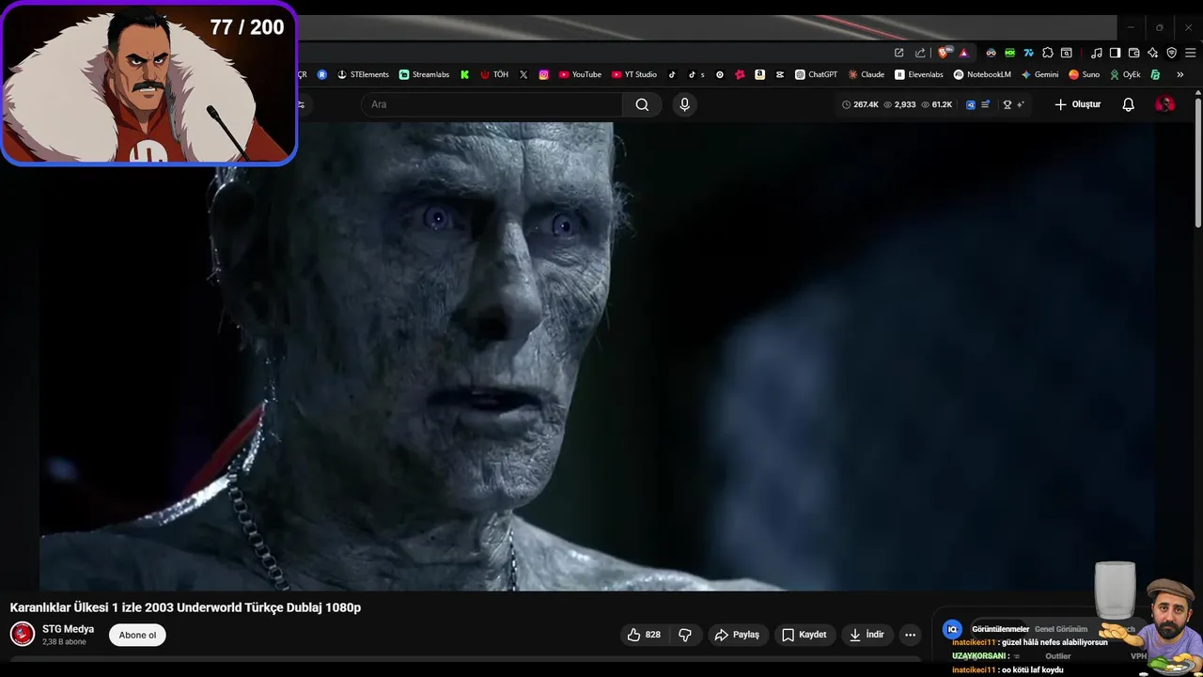Click the Brave Rewards triangle icon
Screen dimensions: 1203x677
click(x=963, y=53)
